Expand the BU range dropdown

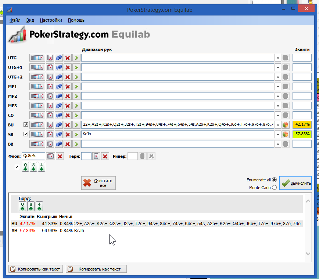coord(278,125)
